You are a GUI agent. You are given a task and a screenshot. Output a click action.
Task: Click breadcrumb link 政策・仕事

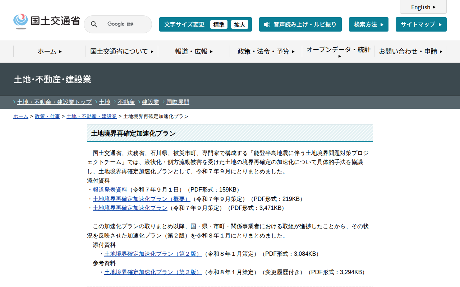pyautogui.click(x=47, y=117)
